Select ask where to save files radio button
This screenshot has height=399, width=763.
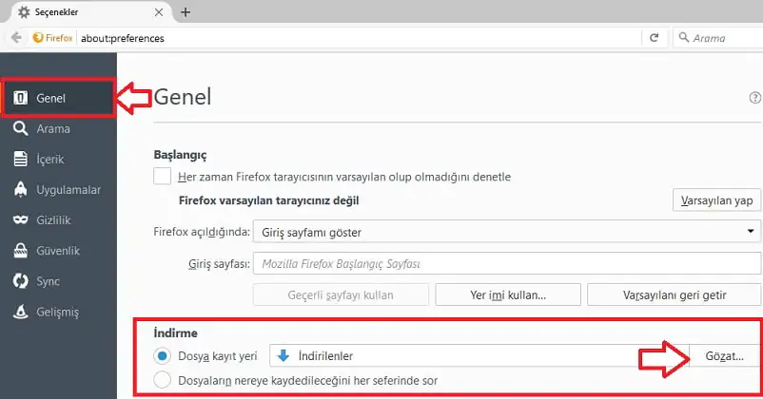pos(162,380)
